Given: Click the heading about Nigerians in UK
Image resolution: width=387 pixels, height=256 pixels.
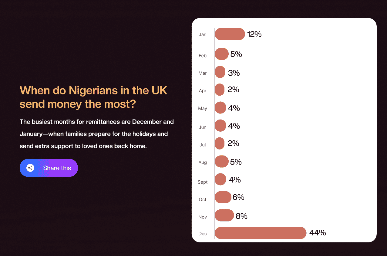Looking at the screenshot, I should [93, 97].
